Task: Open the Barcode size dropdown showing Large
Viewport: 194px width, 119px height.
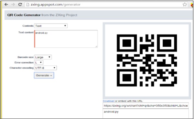Action: click(x=43, y=57)
